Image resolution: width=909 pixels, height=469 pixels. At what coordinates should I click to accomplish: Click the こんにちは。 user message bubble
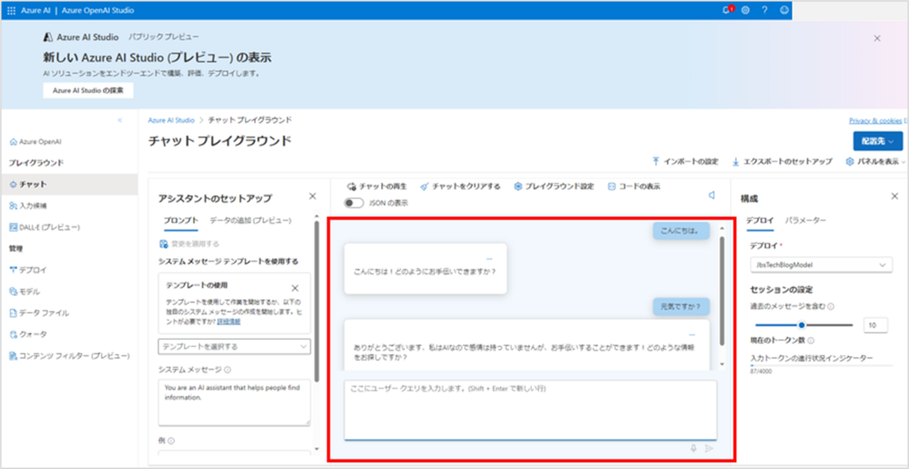point(682,230)
